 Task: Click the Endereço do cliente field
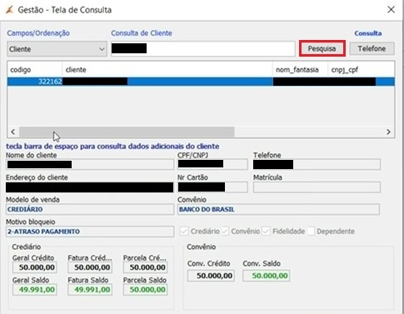(x=90, y=187)
